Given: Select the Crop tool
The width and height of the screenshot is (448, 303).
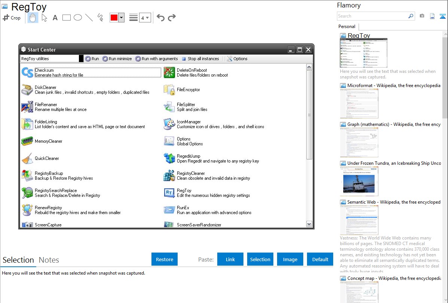Looking at the screenshot, I should 12,18.
